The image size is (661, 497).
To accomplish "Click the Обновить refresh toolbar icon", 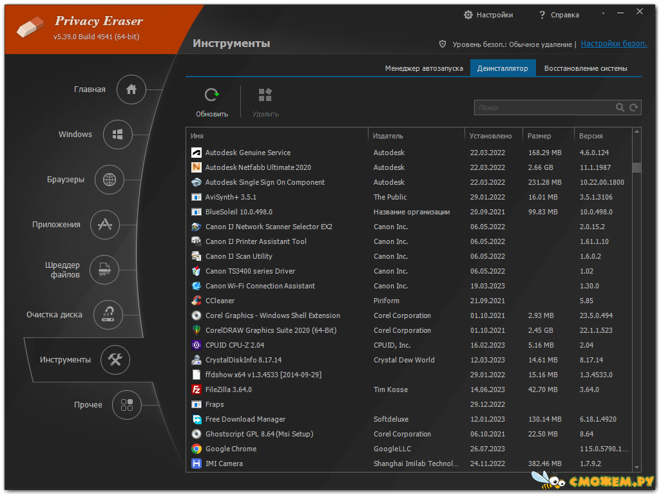I will (211, 95).
